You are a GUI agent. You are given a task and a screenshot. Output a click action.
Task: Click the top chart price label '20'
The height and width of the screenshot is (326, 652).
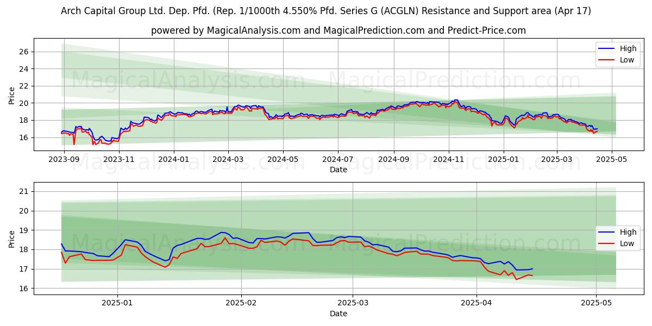(25, 103)
